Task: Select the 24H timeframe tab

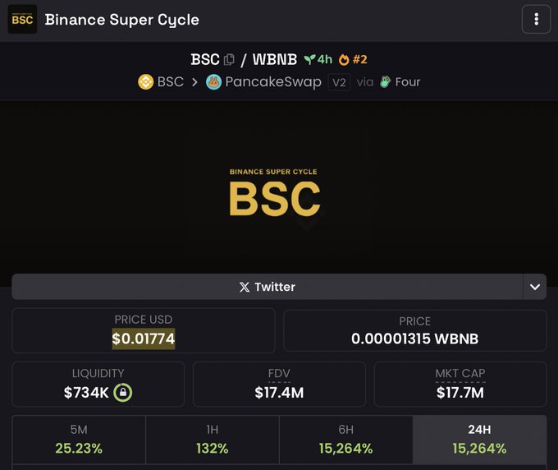Action: click(x=479, y=440)
